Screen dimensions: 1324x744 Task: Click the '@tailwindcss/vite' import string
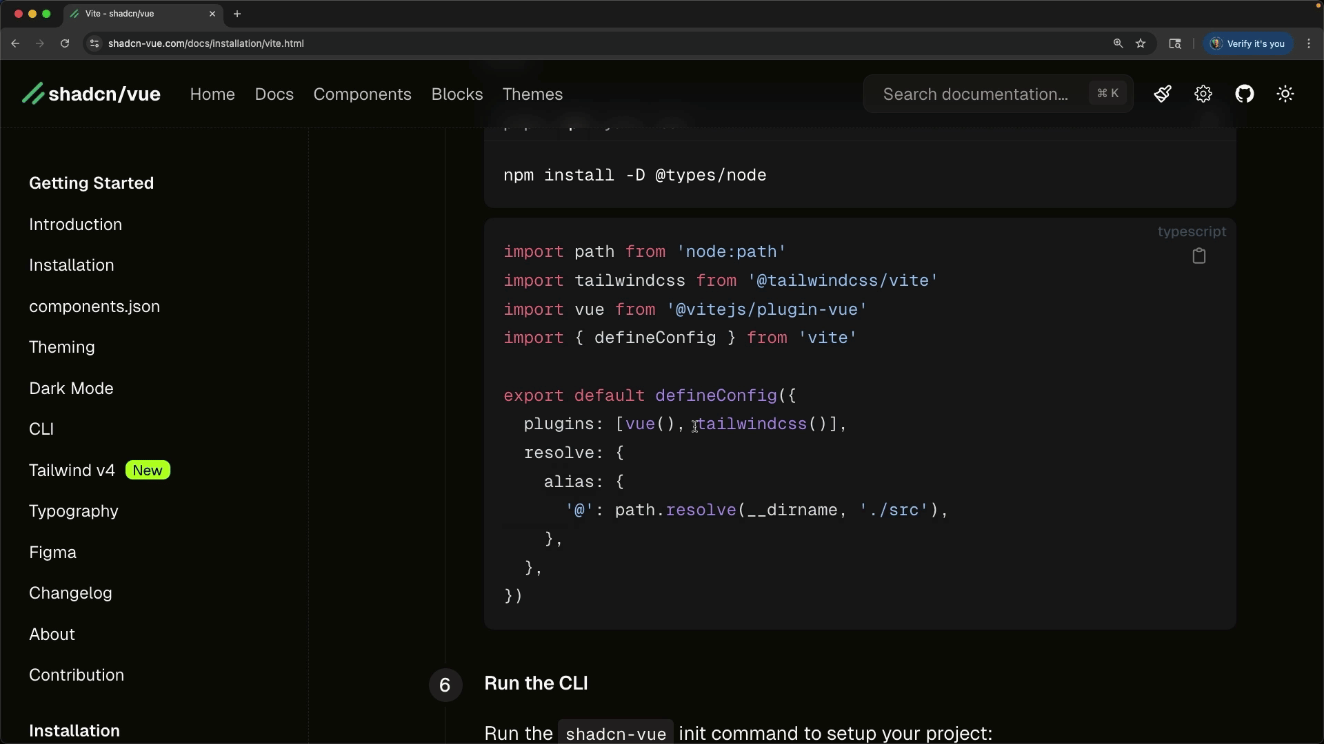[x=843, y=281]
